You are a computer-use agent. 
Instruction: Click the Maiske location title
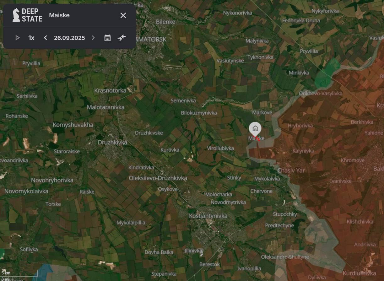pyautogui.click(x=59, y=15)
